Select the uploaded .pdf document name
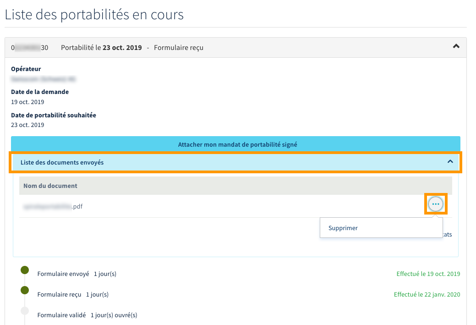This screenshot has height=325, width=476. pyautogui.click(x=53, y=206)
